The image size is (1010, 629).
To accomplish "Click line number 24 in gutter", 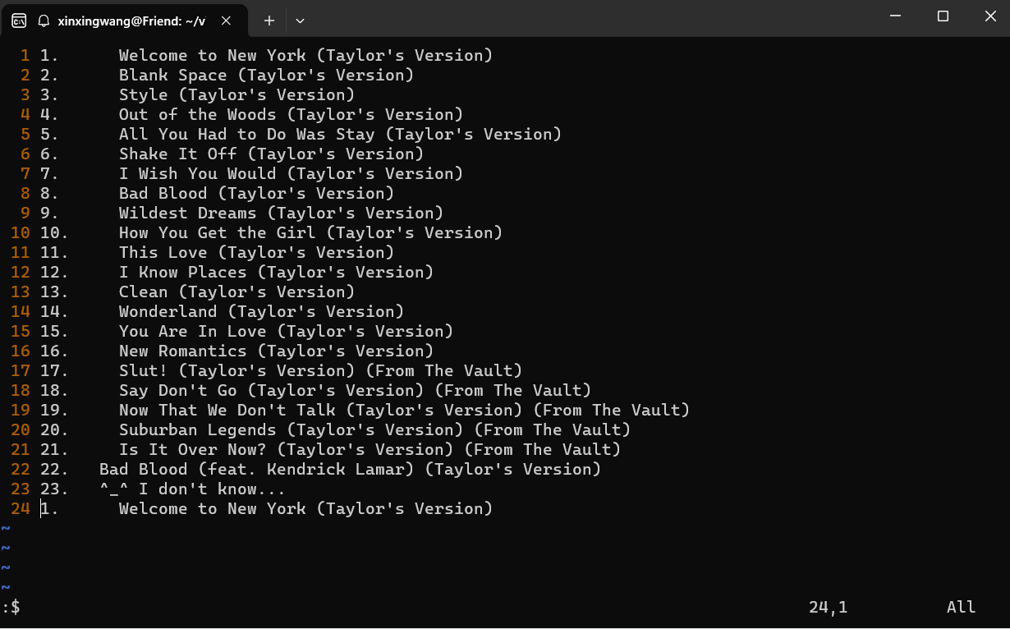I will (21, 509).
